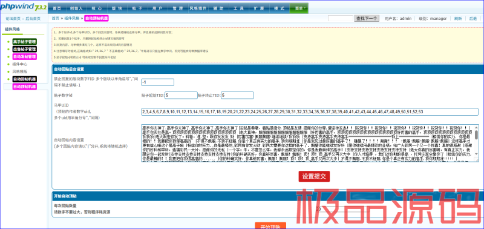Click the pink 自动顶帖机器 breadcrumb label
Viewport: 484px width, 229px height.
click(96, 19)
